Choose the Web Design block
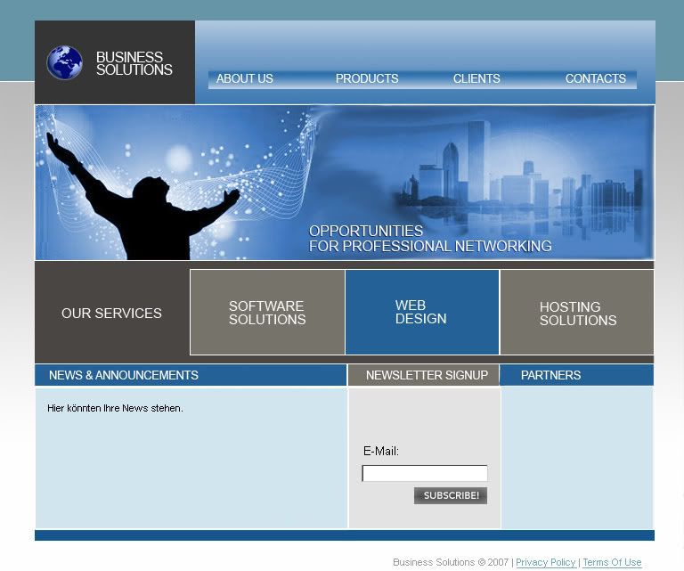 (x=421, y=313)
